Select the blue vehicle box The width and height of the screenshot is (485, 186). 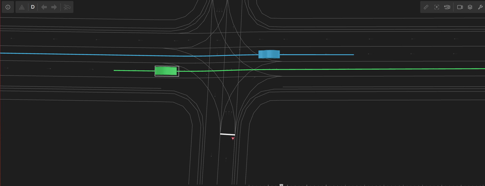(269, 54)
